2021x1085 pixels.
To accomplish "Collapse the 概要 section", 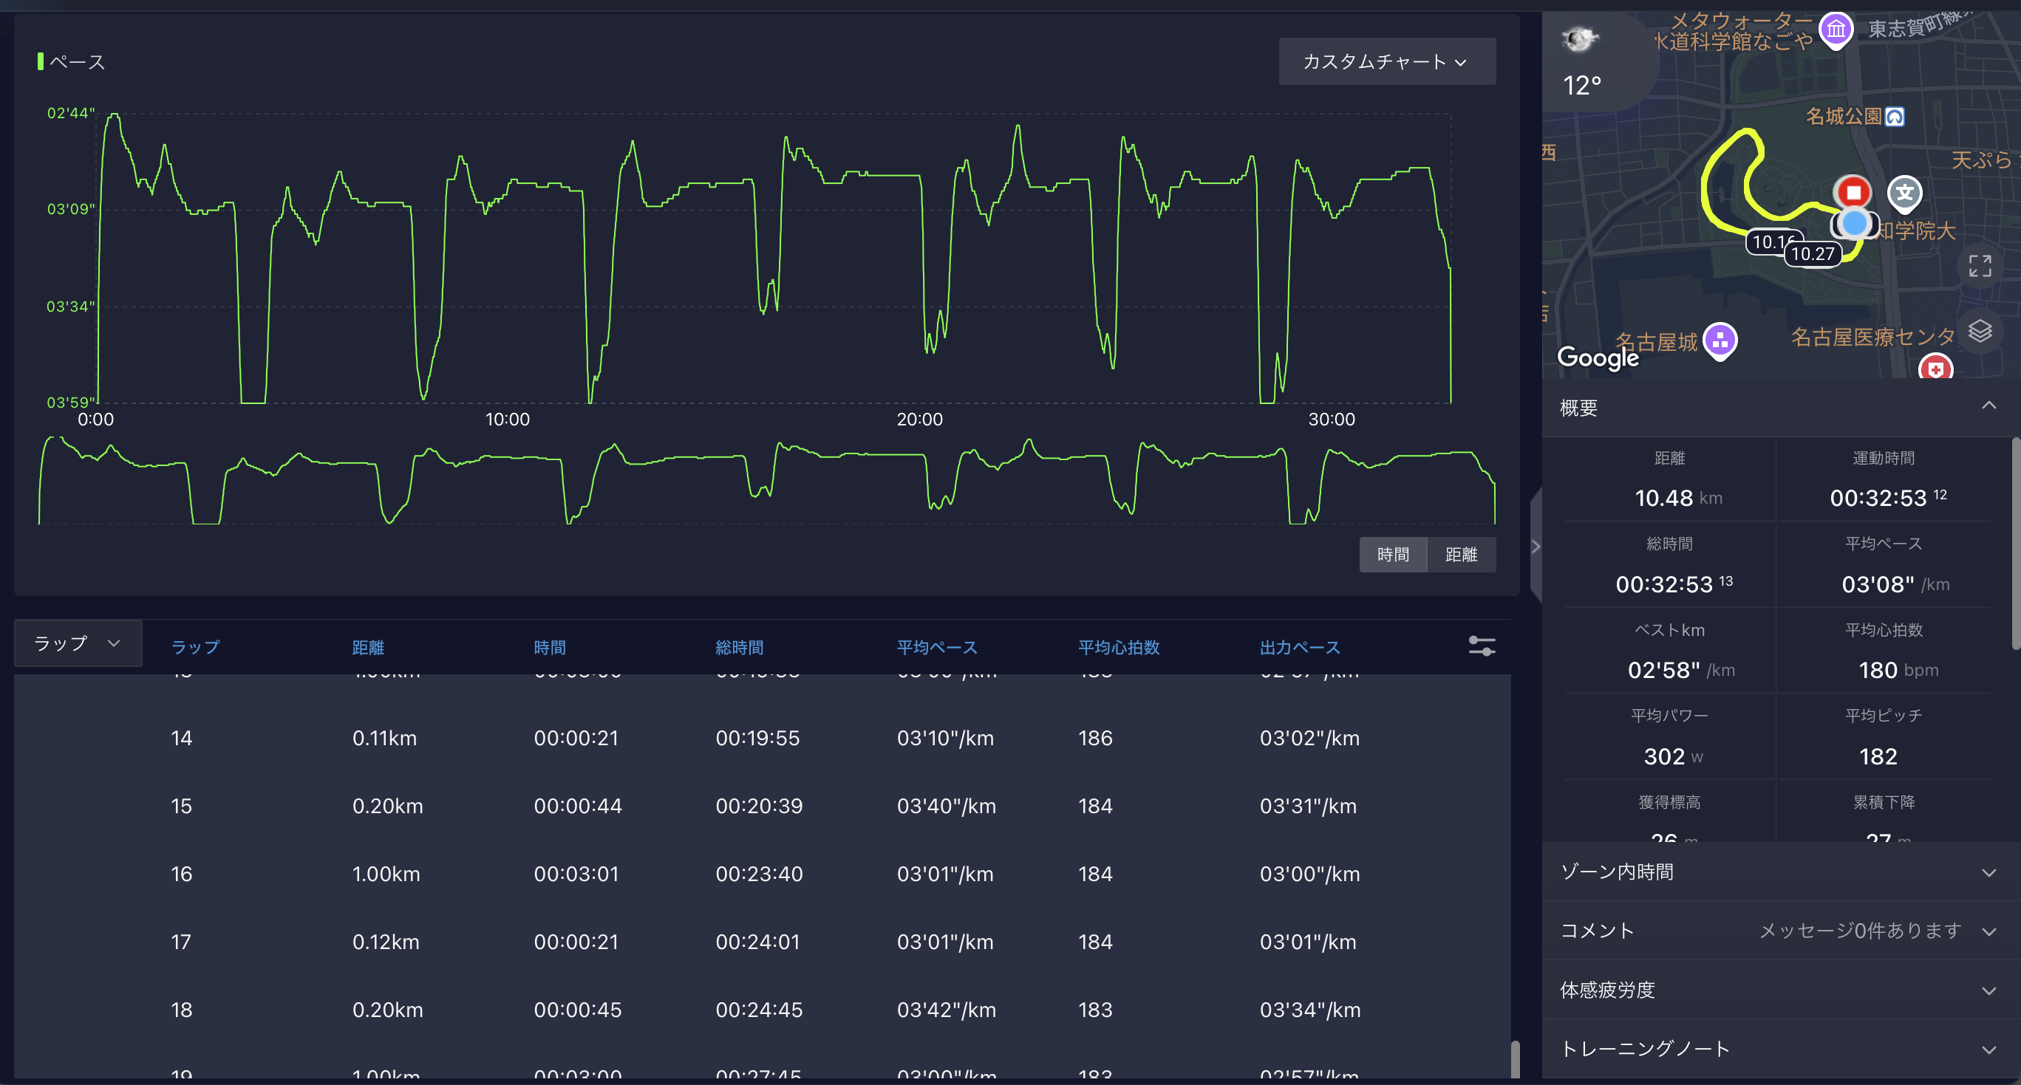I will pos(1988,406).
